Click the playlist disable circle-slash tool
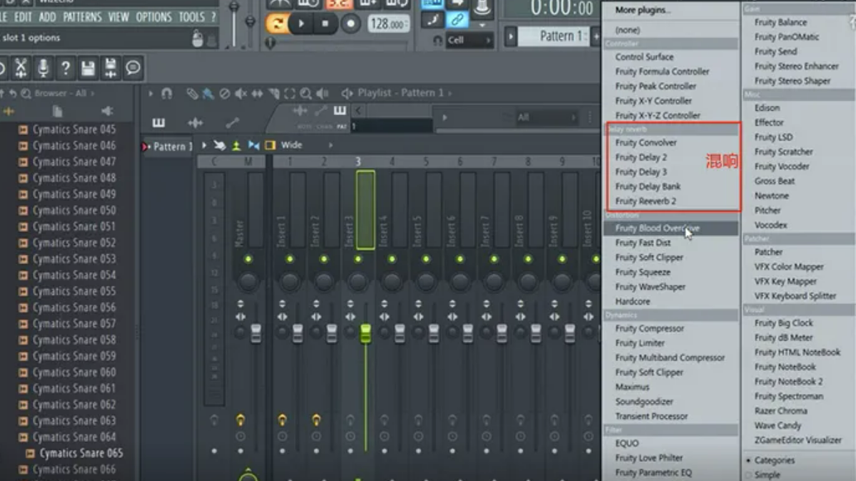This screenshot has height=481, width=856. [x=225, y=94]
